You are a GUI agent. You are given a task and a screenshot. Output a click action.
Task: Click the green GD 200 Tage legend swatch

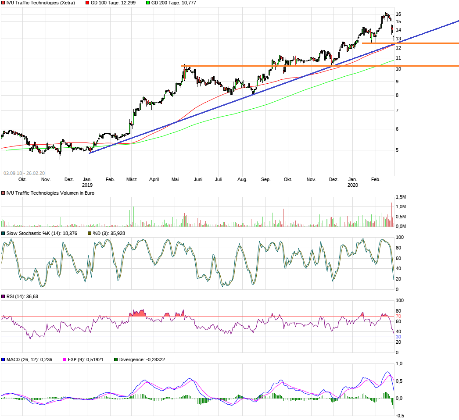148,3
